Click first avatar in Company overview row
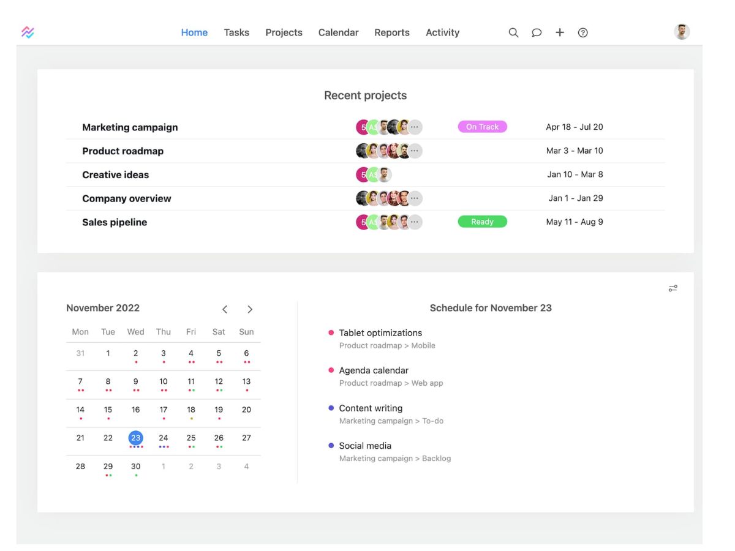735x551 pixels. click(x=363, y=198)
